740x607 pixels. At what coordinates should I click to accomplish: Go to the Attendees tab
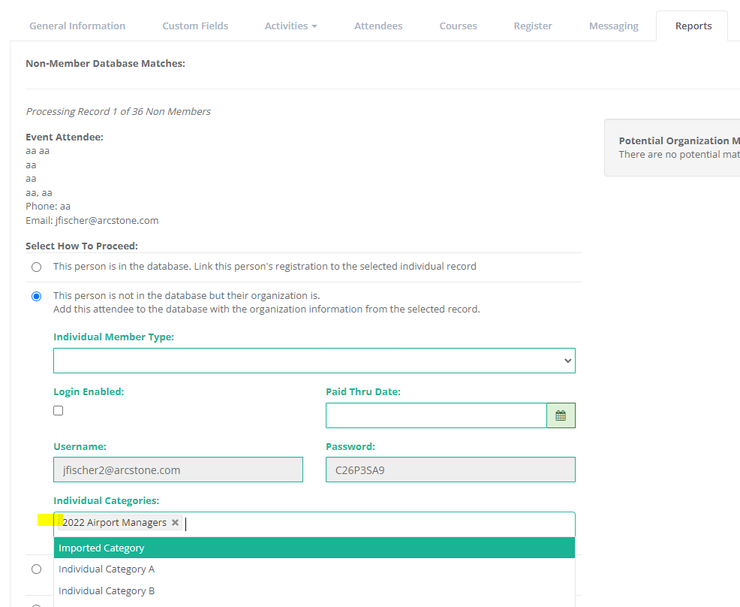pyautogui.click(x=378, y=26)
